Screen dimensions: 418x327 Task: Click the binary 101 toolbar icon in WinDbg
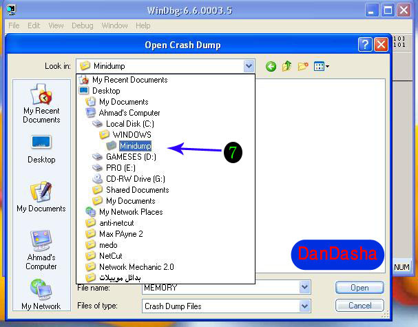399,42
